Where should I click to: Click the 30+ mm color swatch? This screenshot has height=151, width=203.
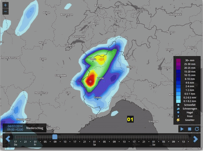[178, 61]
